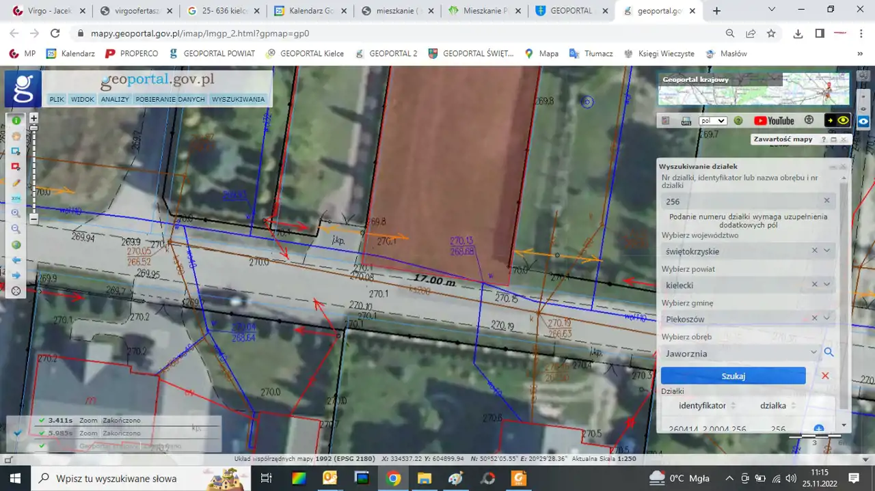Open the WYSZUKIWANIA menu
875x491 pixels.
click(238, 100)
